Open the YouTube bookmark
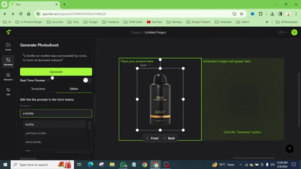Screen dimensions: 301x169 (x=155, y=22)
